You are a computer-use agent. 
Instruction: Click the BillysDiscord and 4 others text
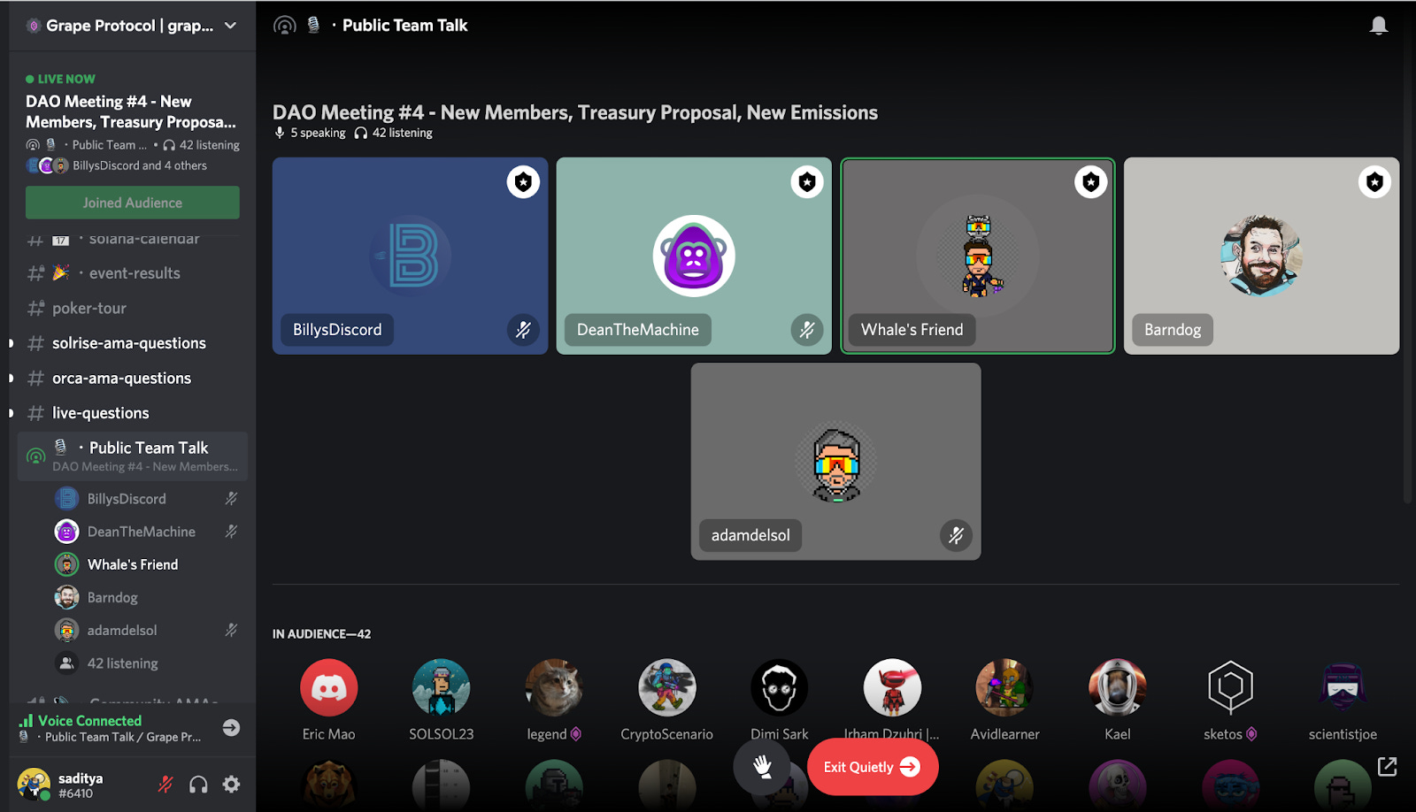tap(140, 165)
